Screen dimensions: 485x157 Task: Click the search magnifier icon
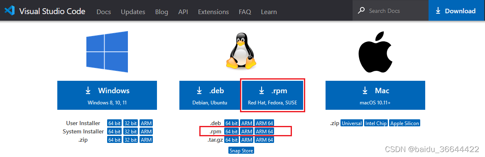pyautogui.click(x=361, y=11)
